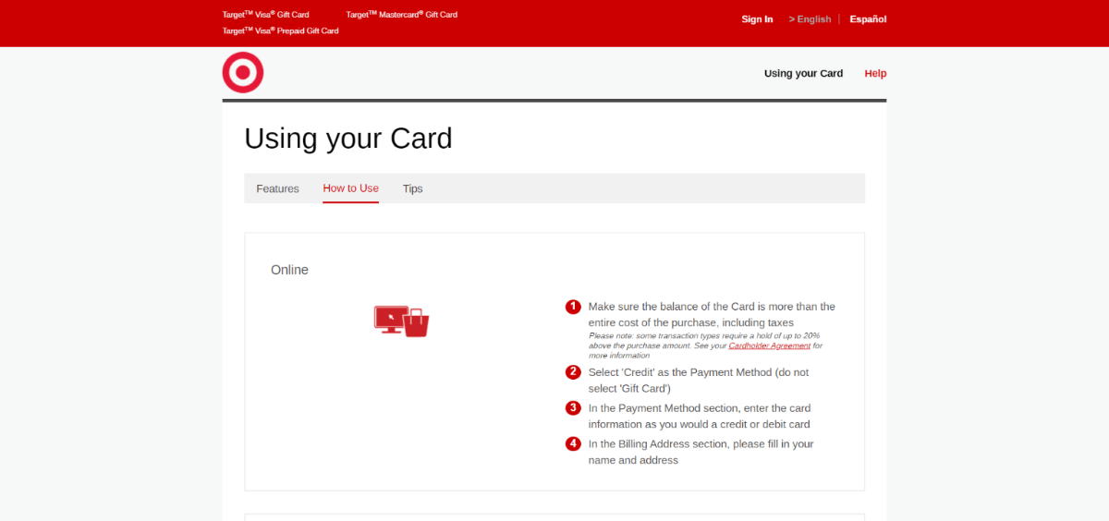Click step text about balance of the Card
The width and height of the screenshot is (1109, 521).
pyautogui.click(x=712, y=314)
